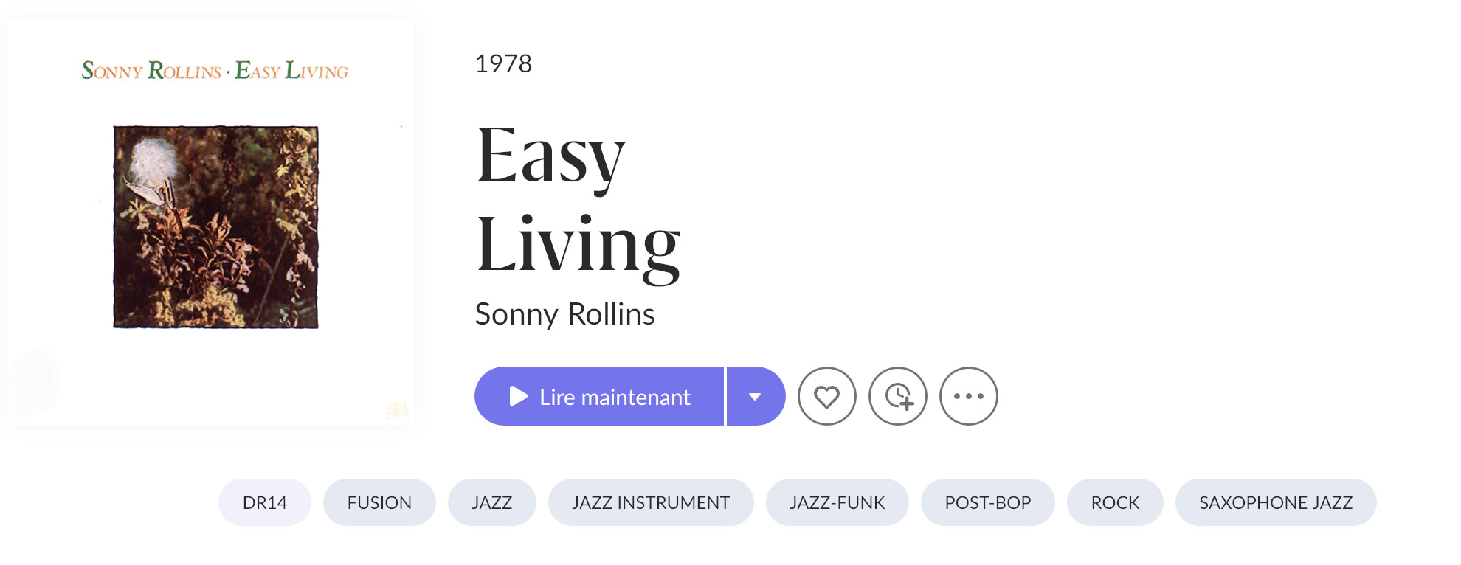
Task: Expand the play options dropdown arrow
Action: pyautogui.click(x=756, y=396)
